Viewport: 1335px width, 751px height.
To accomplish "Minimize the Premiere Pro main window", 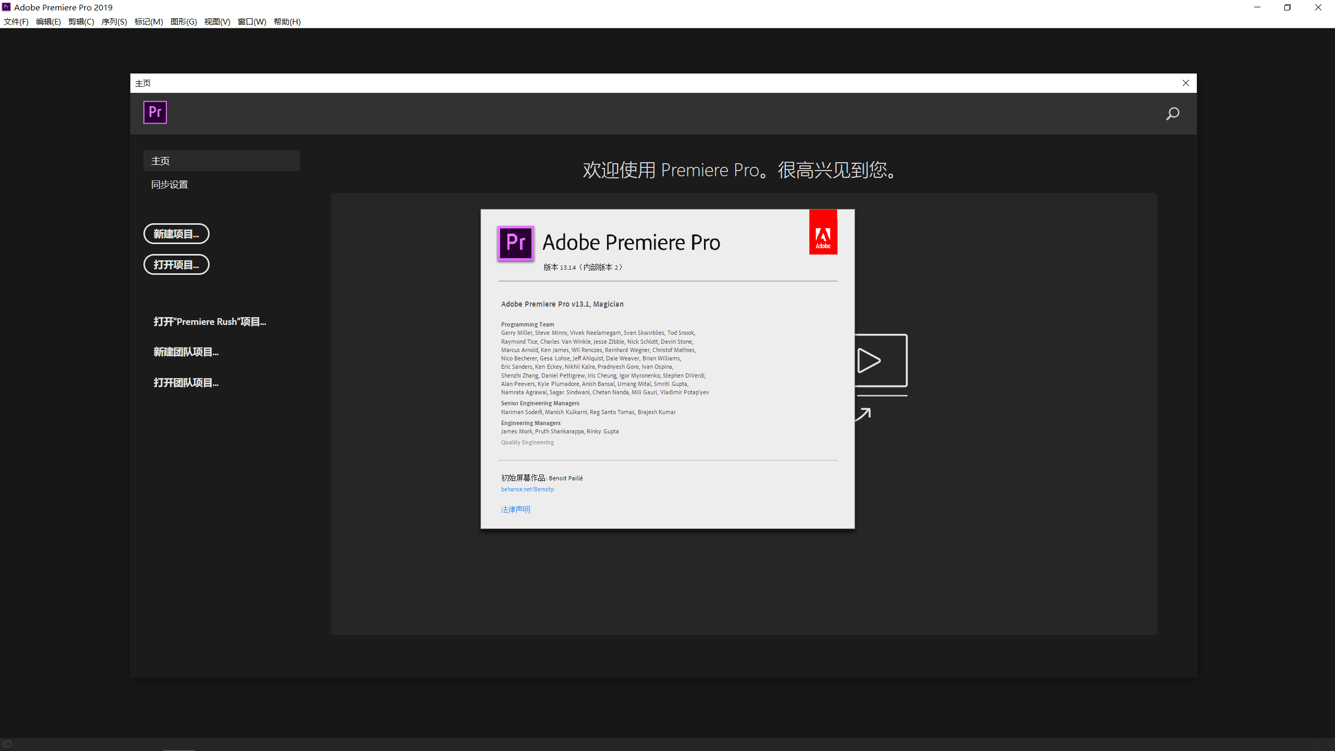I will 1257,7.
